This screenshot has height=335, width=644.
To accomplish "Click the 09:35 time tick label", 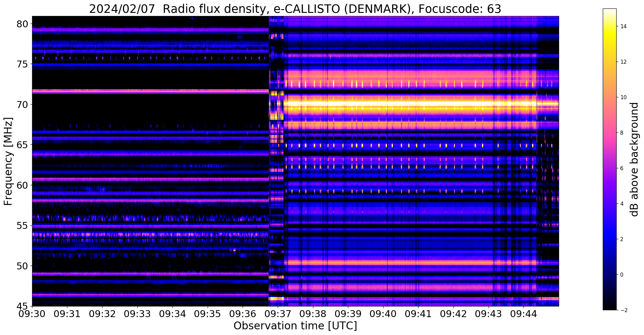I will pyautogui.click(x=207, y=314).
